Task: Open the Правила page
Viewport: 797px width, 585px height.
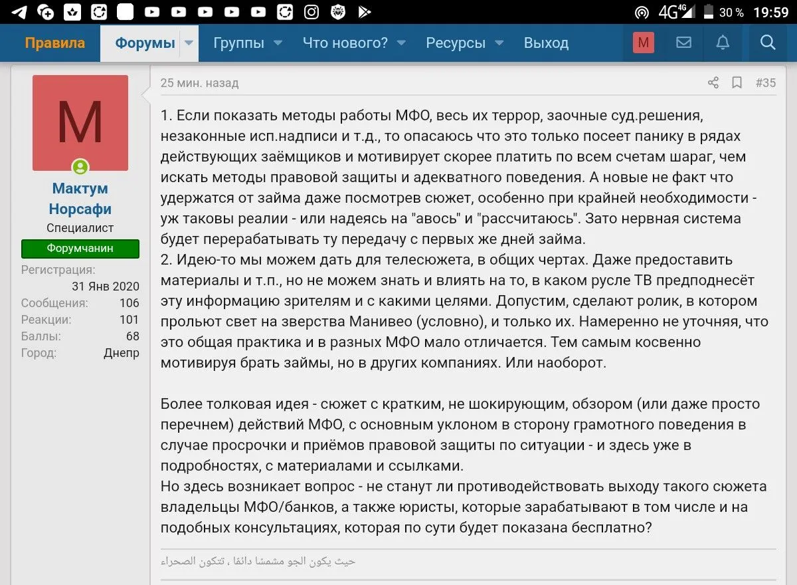Action: (x=55, y=43)
